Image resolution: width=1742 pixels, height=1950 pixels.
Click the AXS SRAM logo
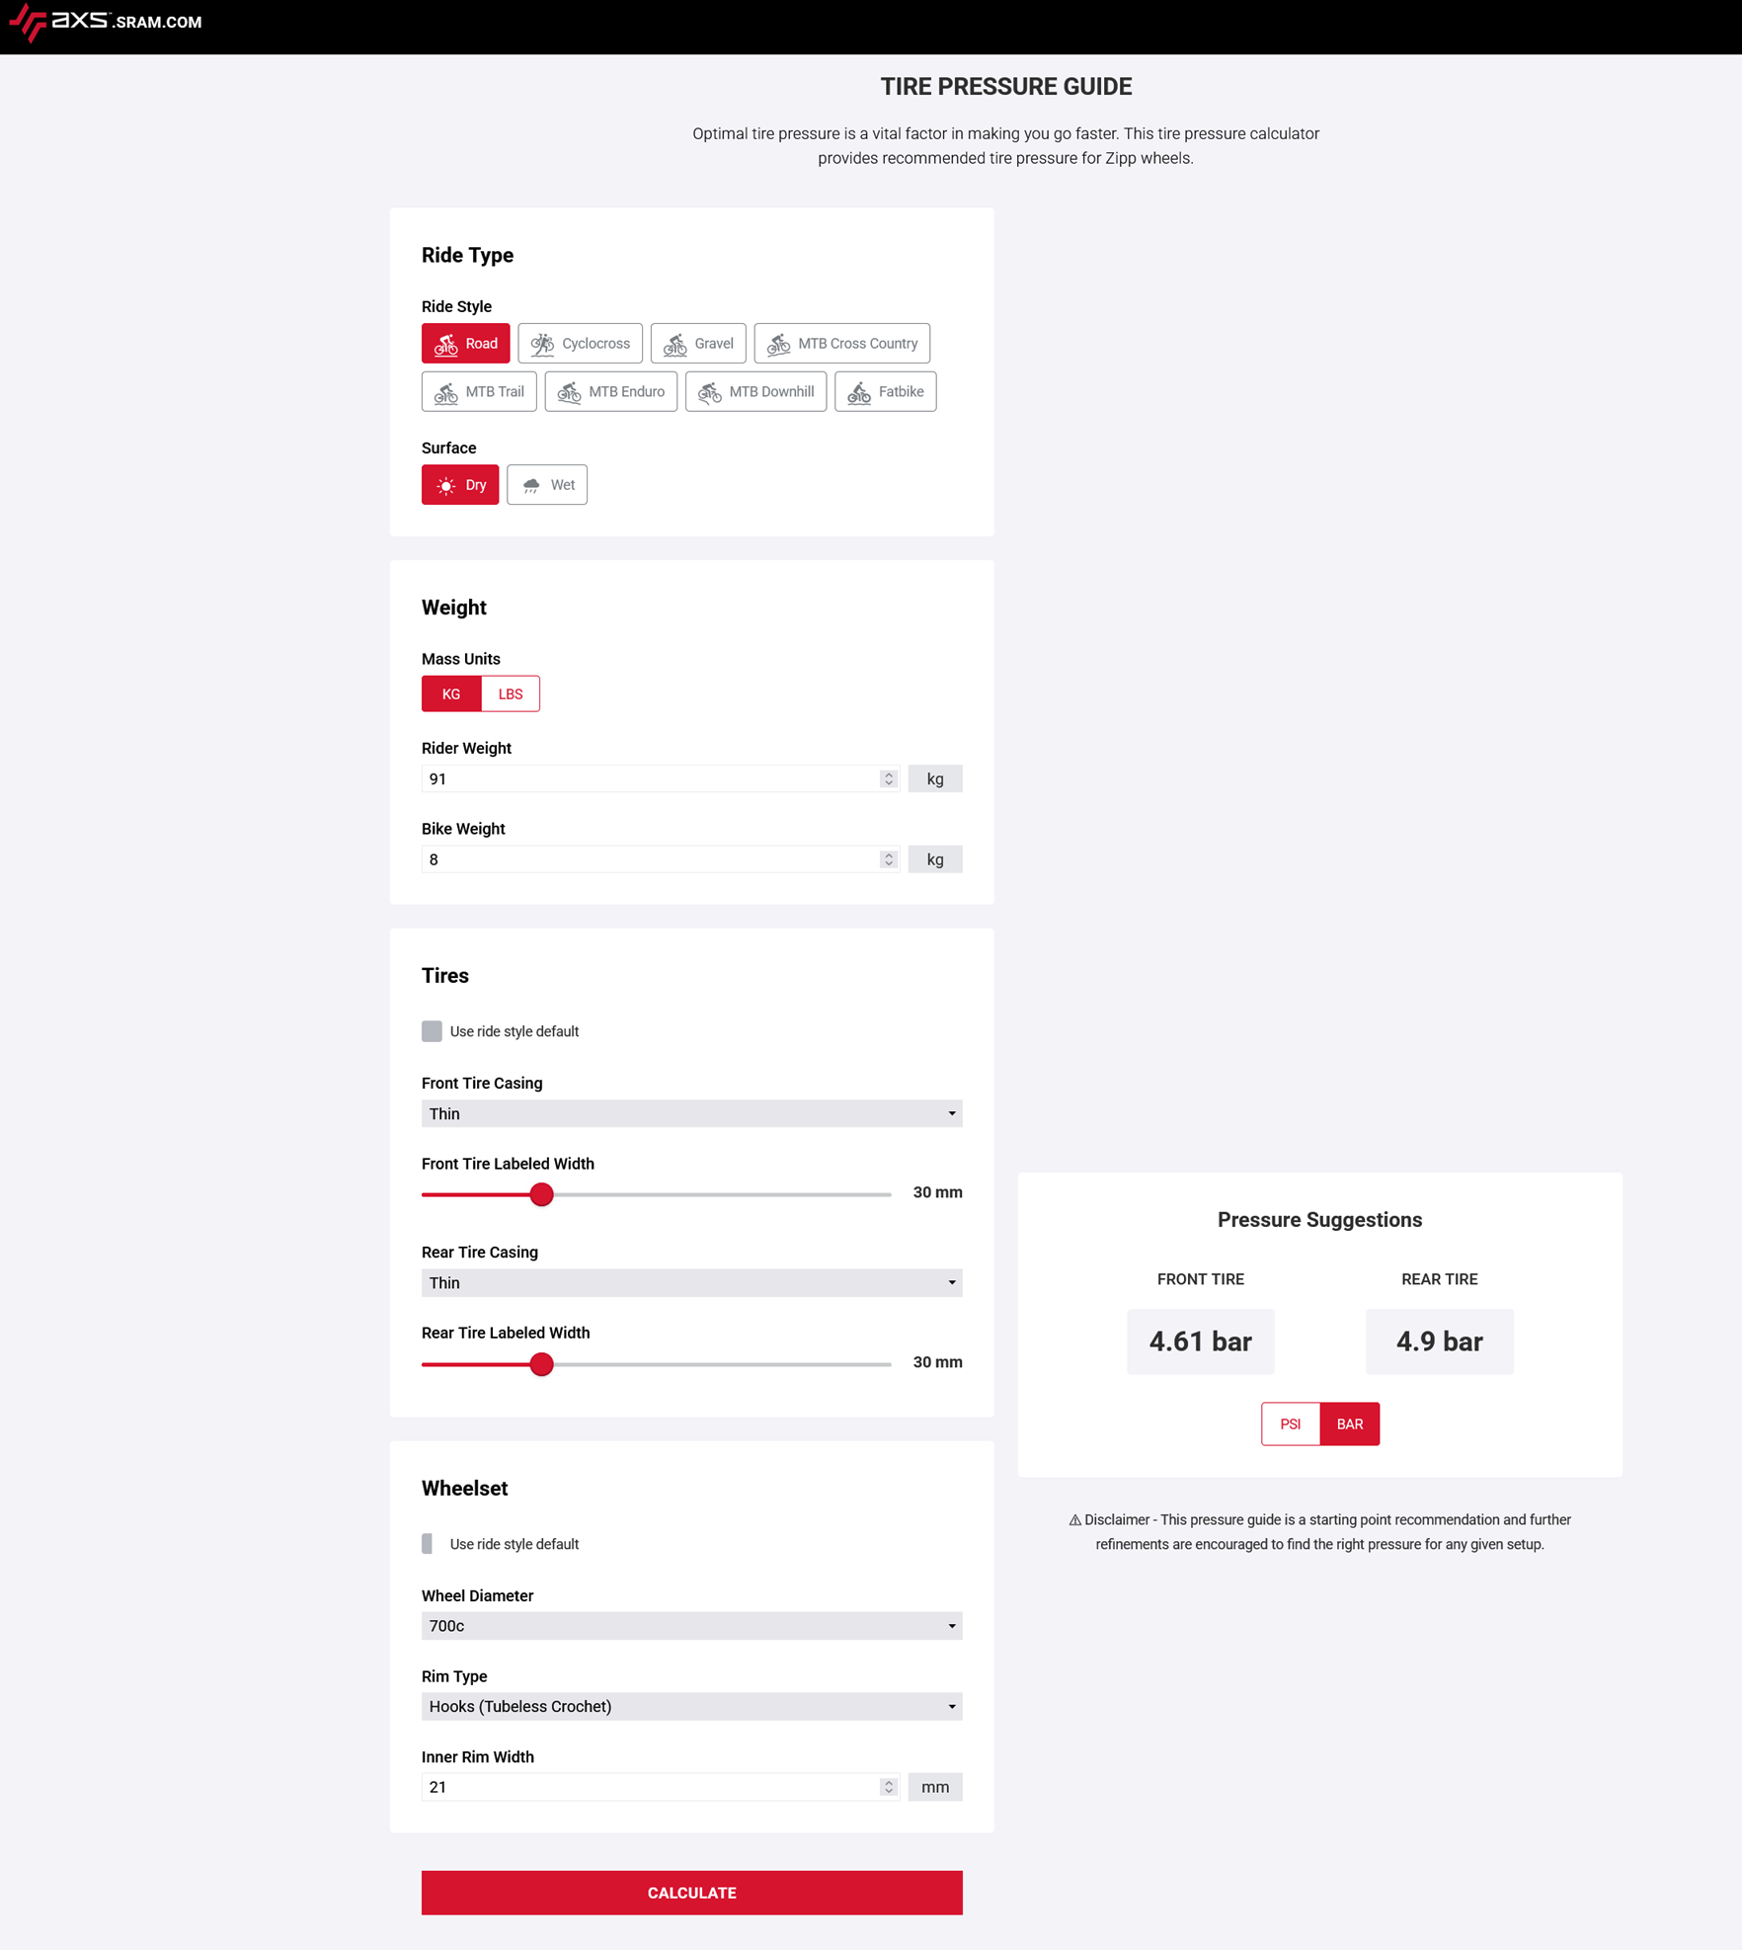click(105, 22)
